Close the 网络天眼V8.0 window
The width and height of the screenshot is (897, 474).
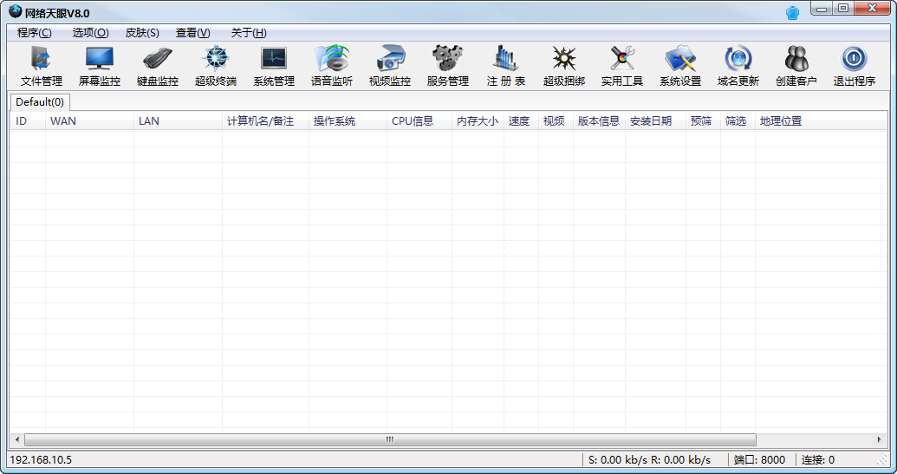pos(874,10)
